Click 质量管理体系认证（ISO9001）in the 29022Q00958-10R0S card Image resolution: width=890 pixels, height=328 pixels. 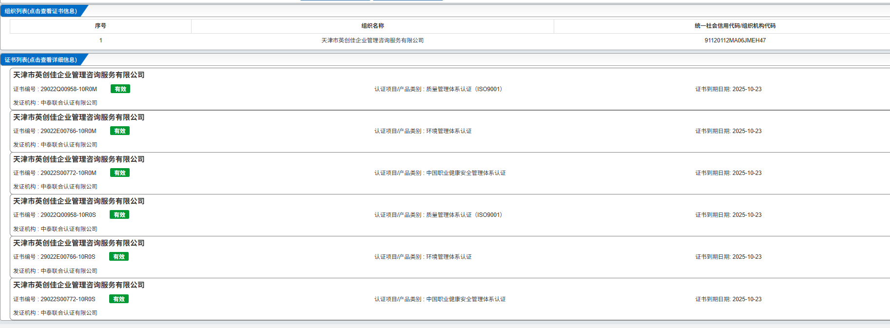pyautogui.click(x=464, y=215)
